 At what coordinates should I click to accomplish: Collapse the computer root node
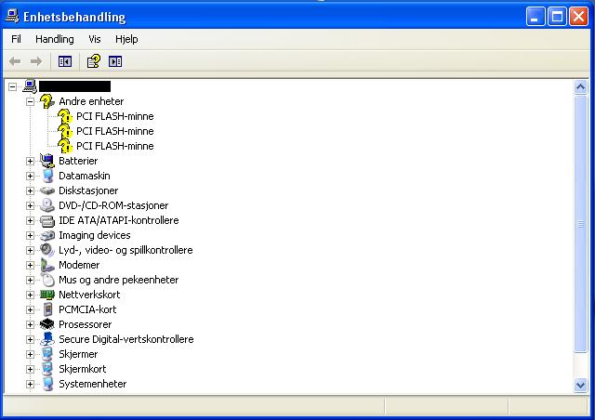(12, 87)
